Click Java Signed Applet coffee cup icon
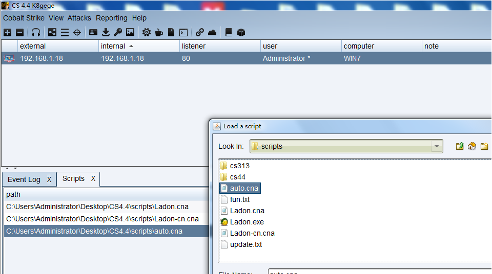 tap(159, 32)
